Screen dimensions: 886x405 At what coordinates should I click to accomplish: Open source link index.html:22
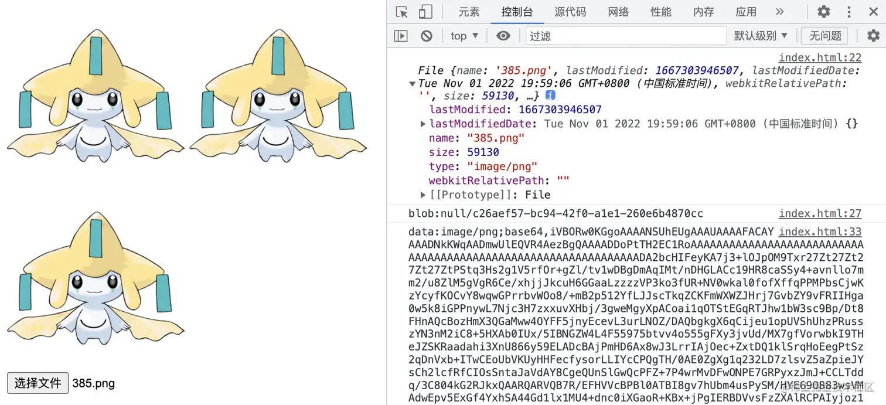coord(820,57)
